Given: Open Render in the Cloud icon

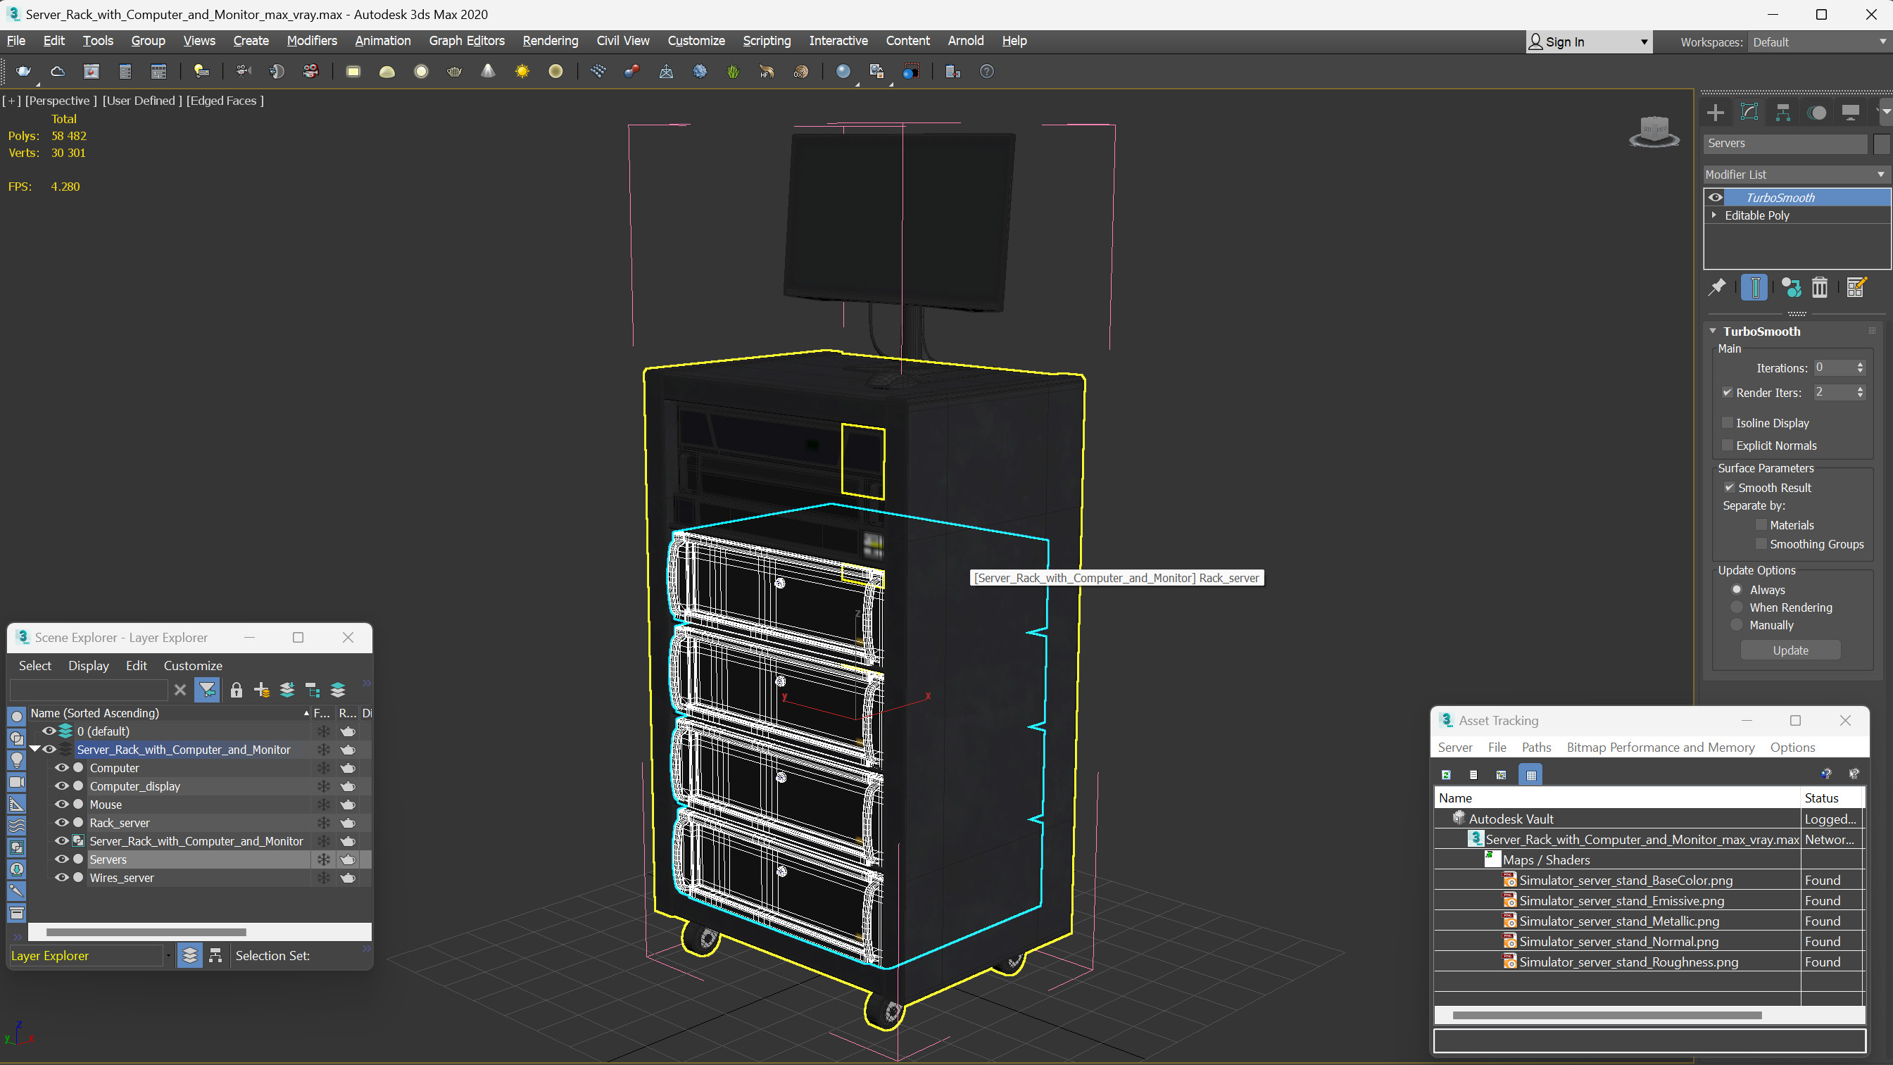Looking at the screenshot, I should point(57,71).
